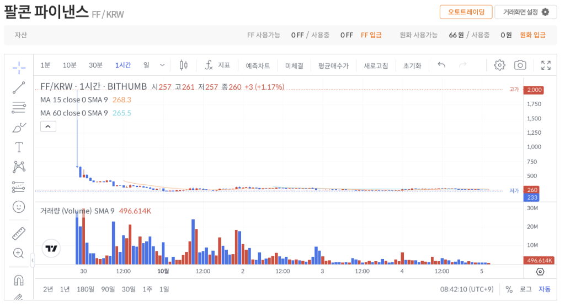Toggle auto scale with 자동
The width and height of the screenshot is (565, 308).
(544, 289)
